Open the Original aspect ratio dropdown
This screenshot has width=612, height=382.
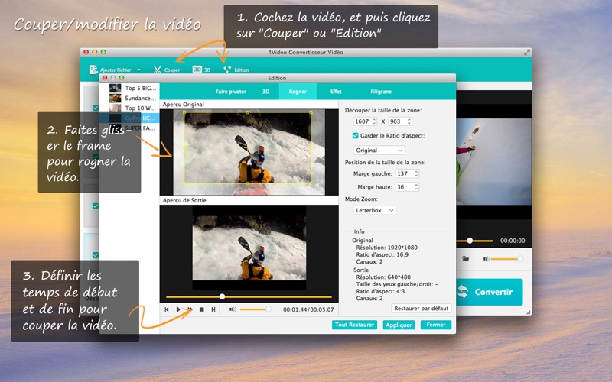tap(379, 150)
